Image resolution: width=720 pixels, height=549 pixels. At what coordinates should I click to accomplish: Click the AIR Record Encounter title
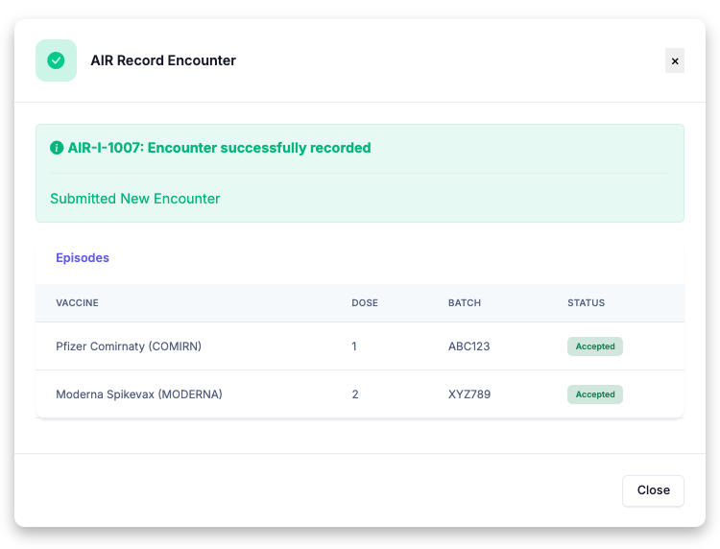click(163, 60)
